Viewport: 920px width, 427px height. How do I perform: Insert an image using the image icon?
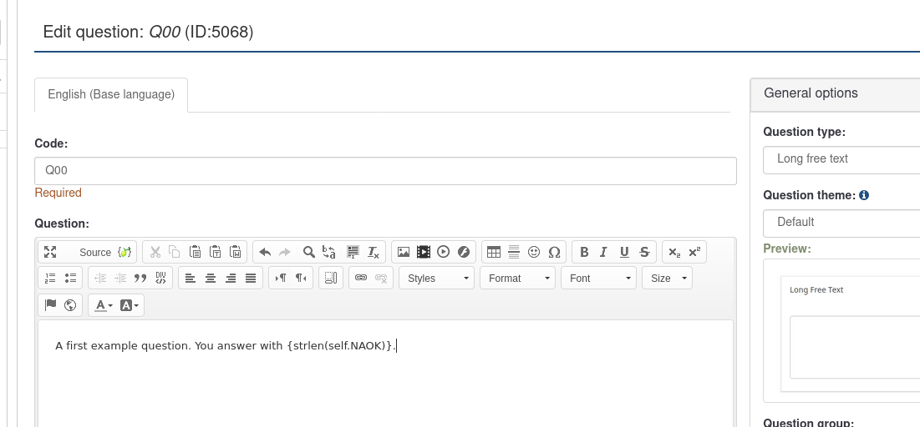point(404,252)
